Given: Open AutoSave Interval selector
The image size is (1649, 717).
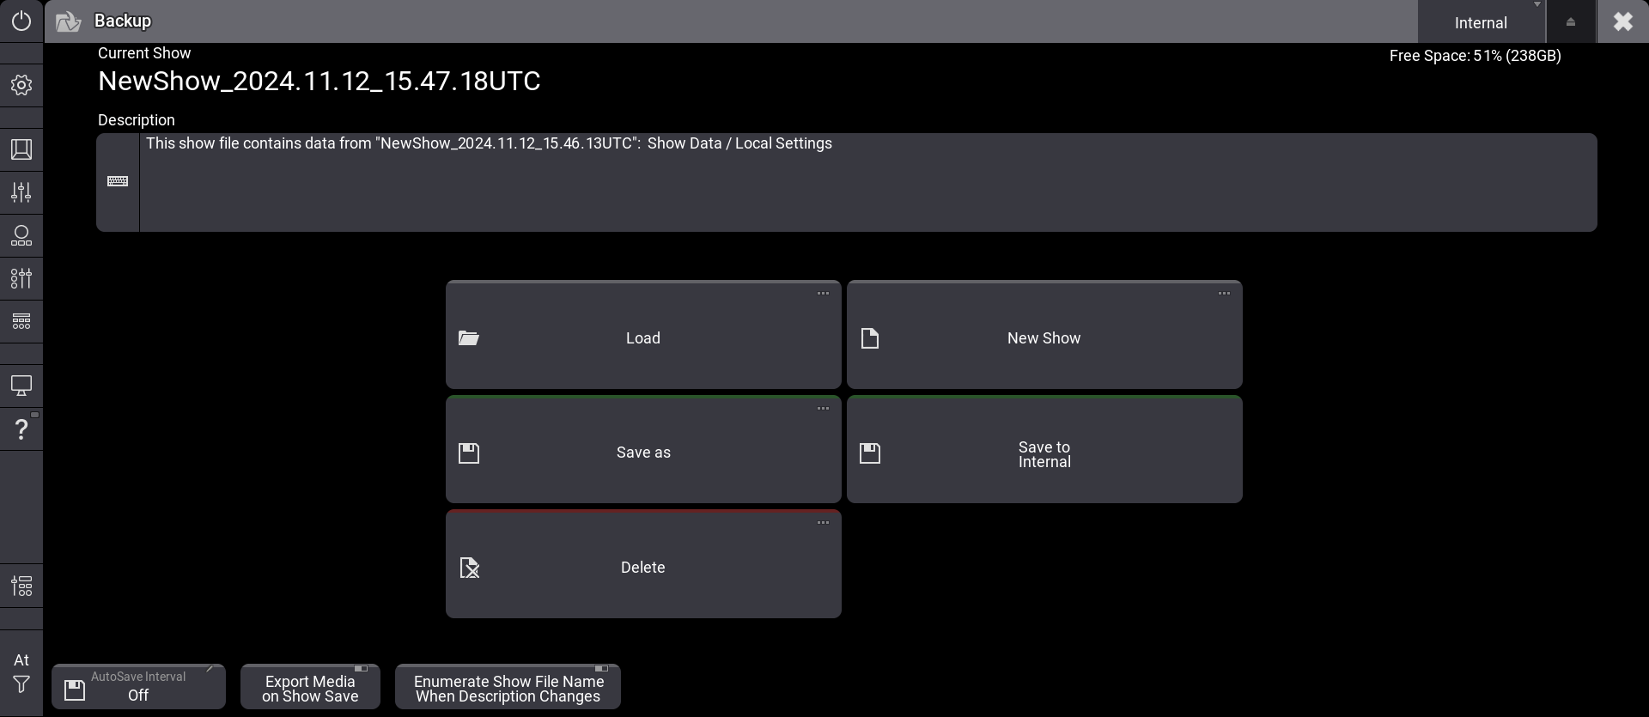Looking at the screenshot, I should (138, 688).
